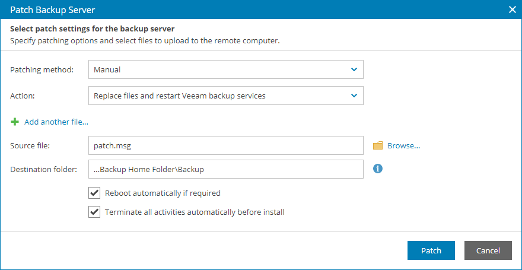Click the green plus add-file icon

[x=15, y=122]
